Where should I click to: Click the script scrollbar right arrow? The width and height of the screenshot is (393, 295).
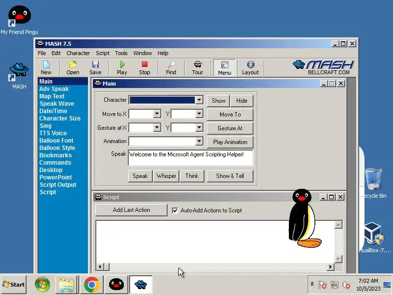[x=331, y=266]
